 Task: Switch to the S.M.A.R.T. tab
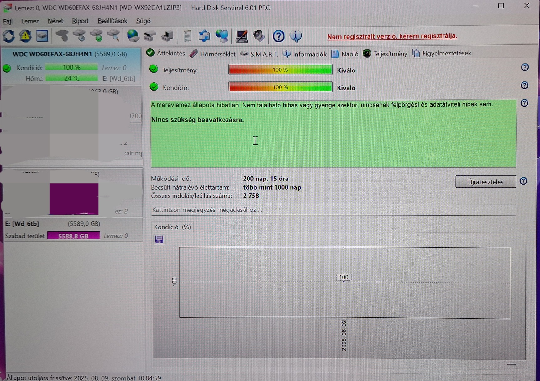(259, 54)
